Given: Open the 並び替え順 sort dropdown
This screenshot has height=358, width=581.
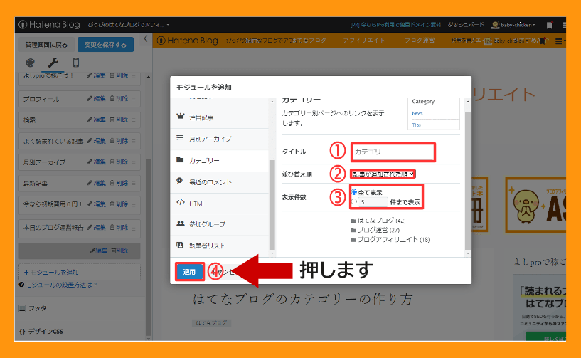Looking at the screenshot, I should [383, 174].
